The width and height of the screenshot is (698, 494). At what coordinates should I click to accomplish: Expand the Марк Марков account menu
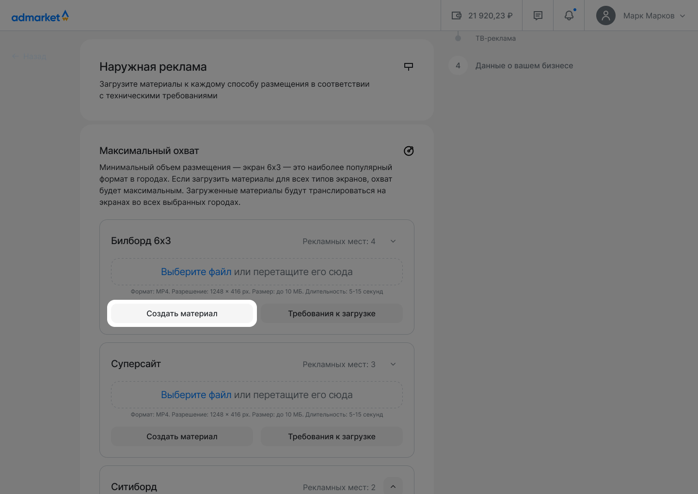[x=682, y=15]
